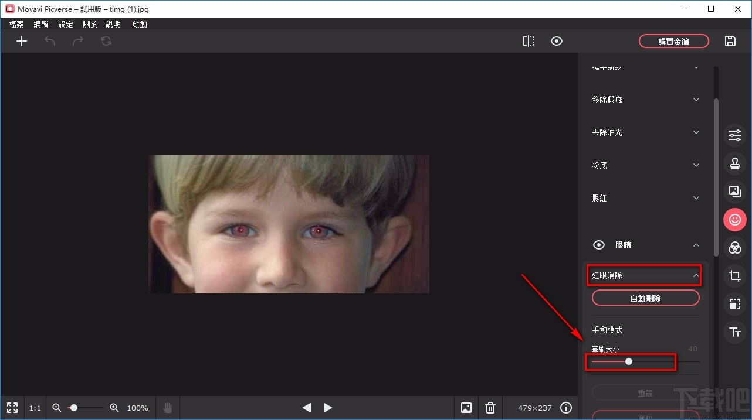
Task: Open the stamp object removal tool
Action: (x=735, y=163)
